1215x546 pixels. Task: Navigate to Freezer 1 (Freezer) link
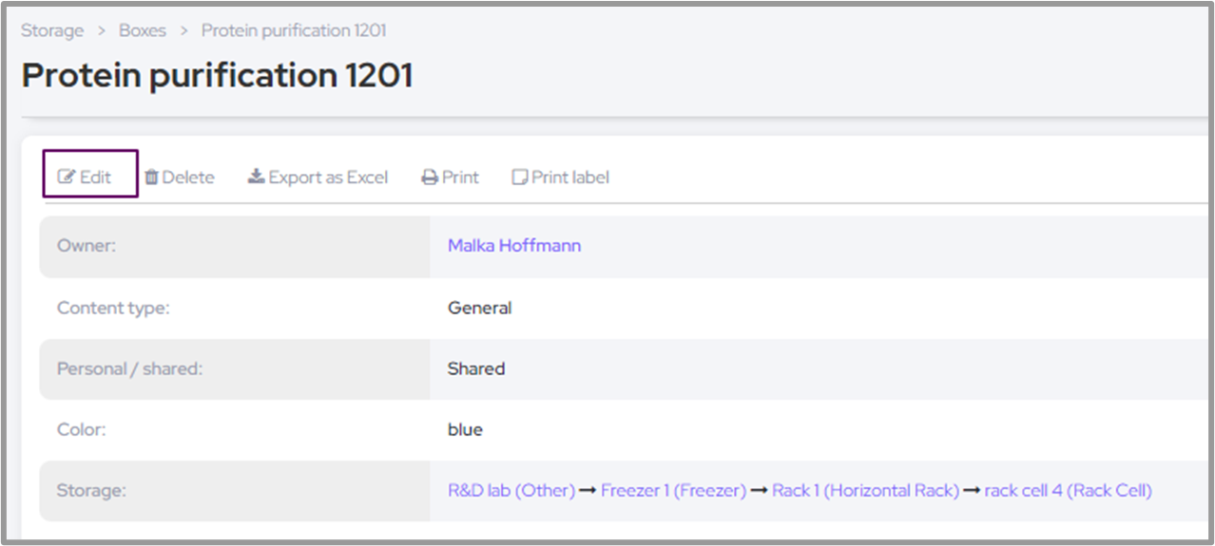[673, 491]
